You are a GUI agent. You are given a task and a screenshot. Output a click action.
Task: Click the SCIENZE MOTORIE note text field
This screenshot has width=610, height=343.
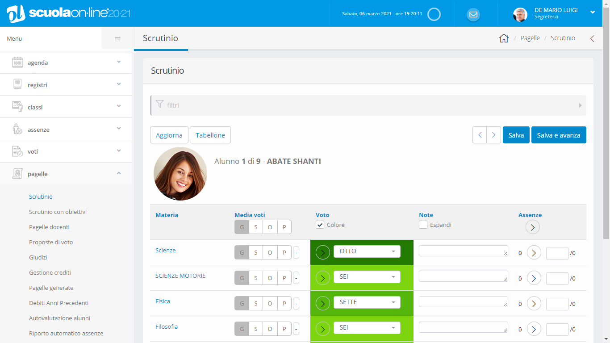[x=463, y=276]
